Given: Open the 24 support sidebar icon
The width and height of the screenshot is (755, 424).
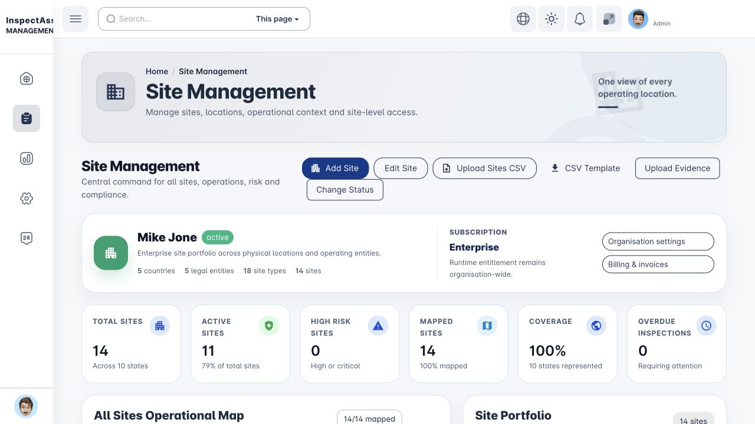Looking at the screenshot, I should (27, 238).
